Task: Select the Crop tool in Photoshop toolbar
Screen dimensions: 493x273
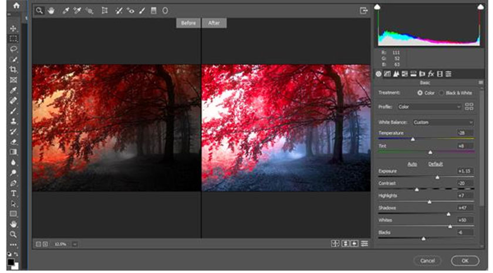Action: pos(13,69)
